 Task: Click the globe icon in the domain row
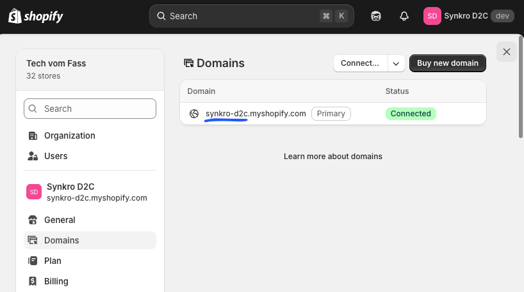coord(194,114)
